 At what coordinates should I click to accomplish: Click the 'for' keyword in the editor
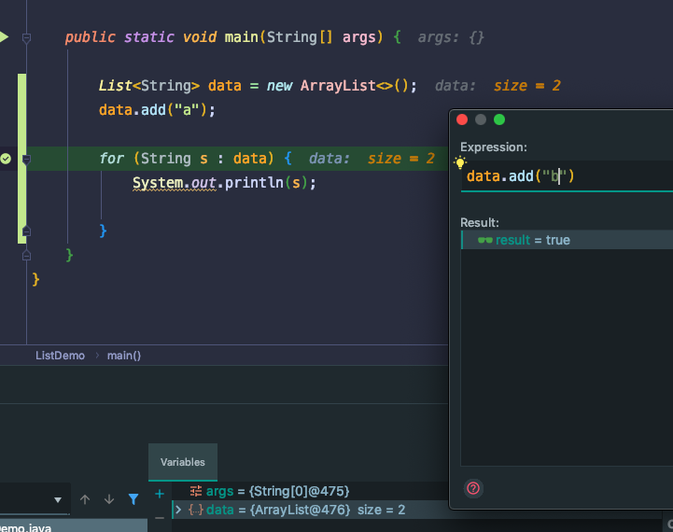point(111,159)
